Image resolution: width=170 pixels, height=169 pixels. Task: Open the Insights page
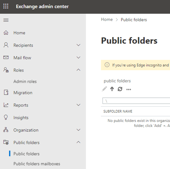(21, 118)
